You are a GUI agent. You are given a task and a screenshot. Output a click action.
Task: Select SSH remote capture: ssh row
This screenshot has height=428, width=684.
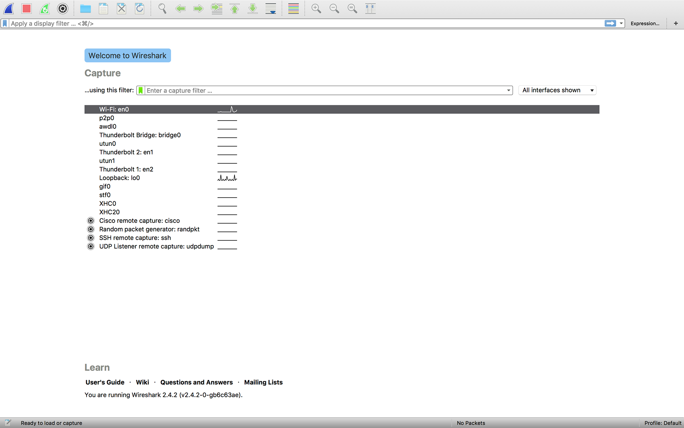tap(342, 238)
